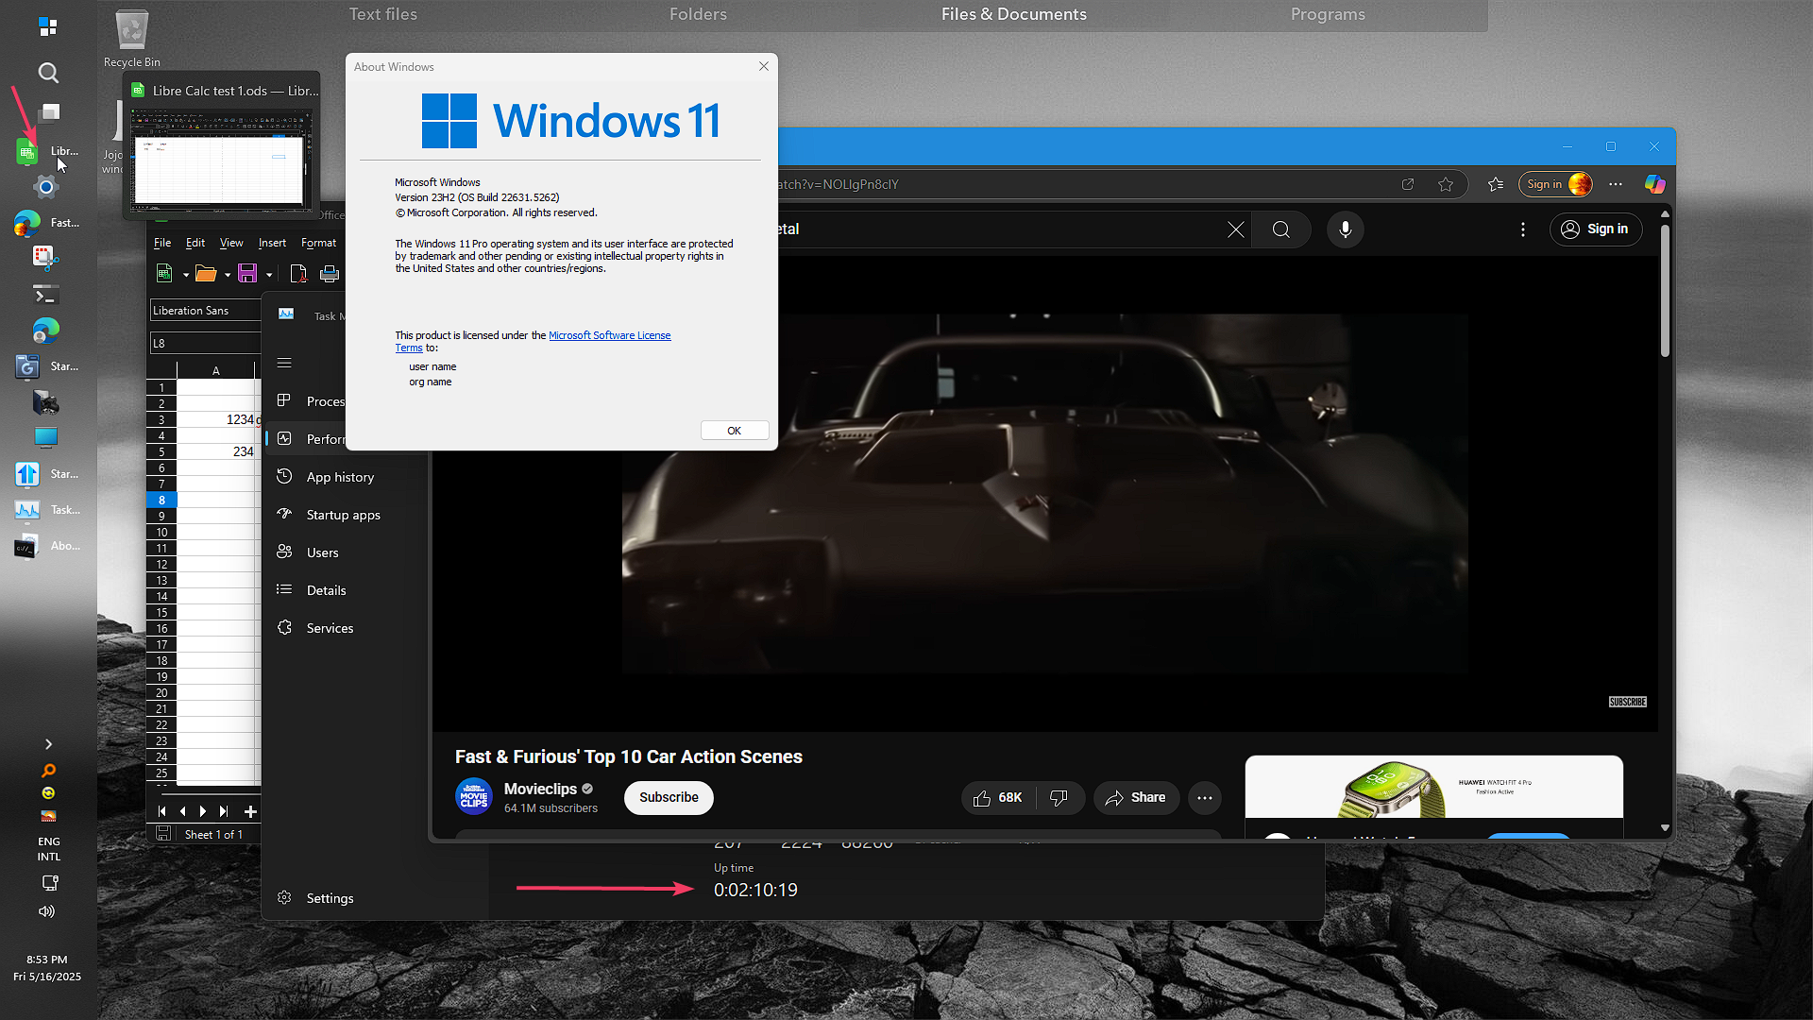Click YouTube Sign in button
This screenshot has width=1813, height=1020.
[x=1596, y=229]
